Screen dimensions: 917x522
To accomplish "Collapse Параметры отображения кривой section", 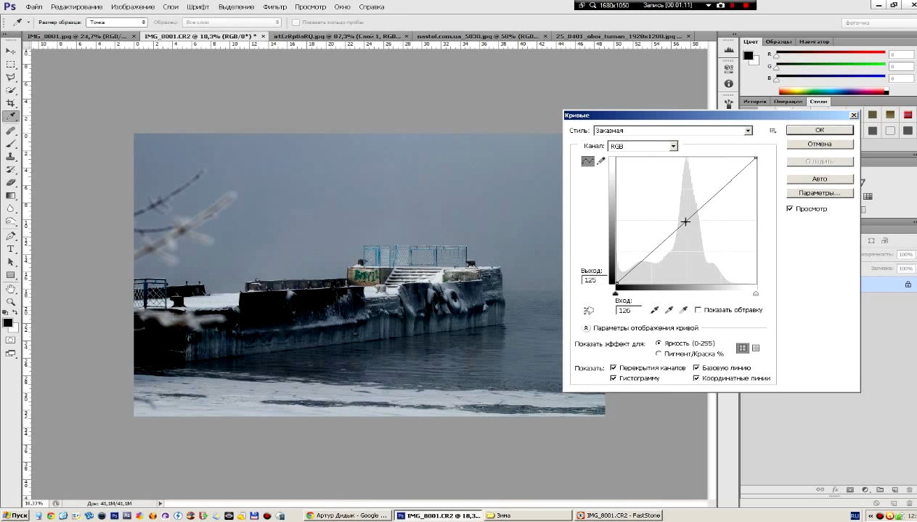I will click(587, 328).
